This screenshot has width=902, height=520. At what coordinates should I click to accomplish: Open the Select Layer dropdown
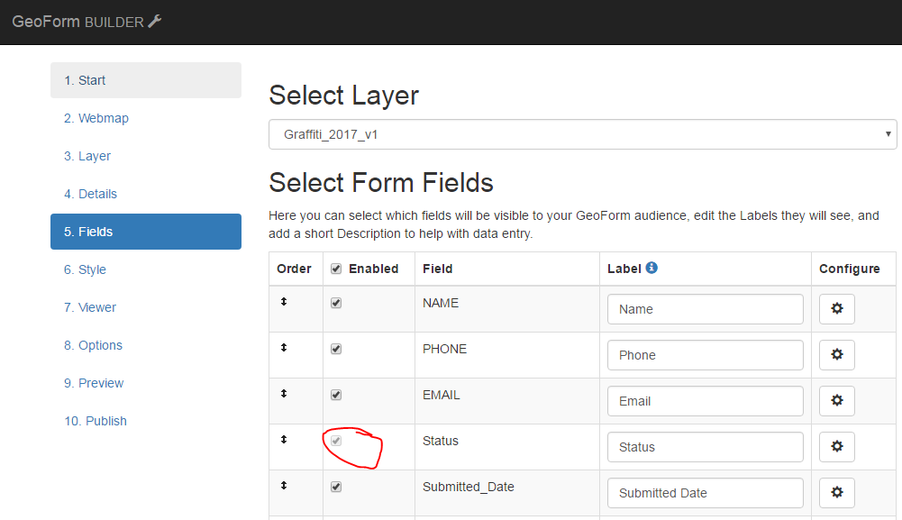(582, 134)
